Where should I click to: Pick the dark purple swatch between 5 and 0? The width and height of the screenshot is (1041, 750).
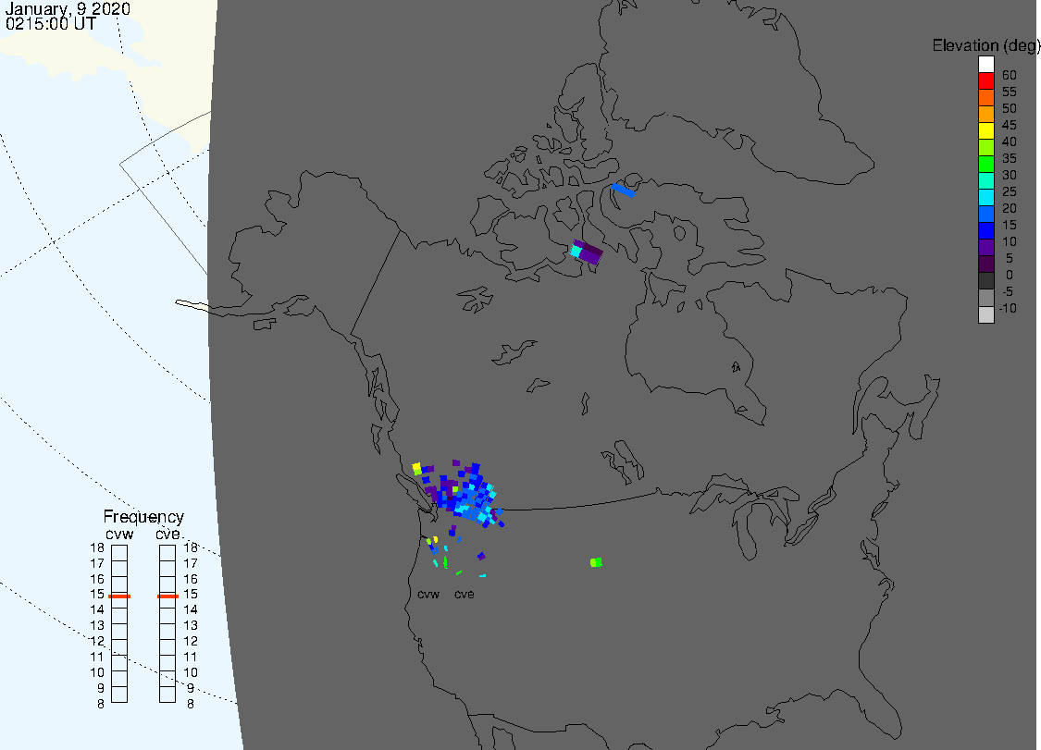point(985,264)
